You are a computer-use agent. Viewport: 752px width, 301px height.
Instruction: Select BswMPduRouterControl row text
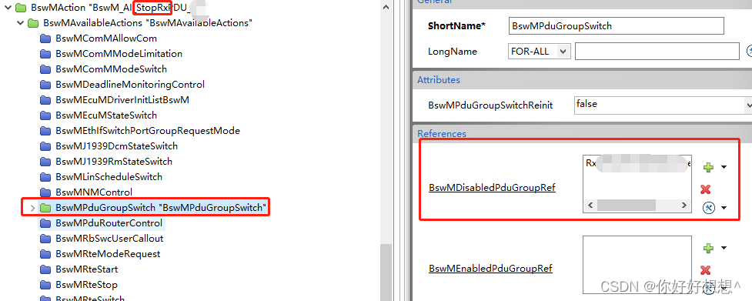coord(109,223)
